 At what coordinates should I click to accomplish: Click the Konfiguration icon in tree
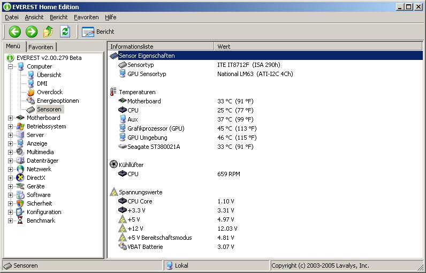[20, 212]
